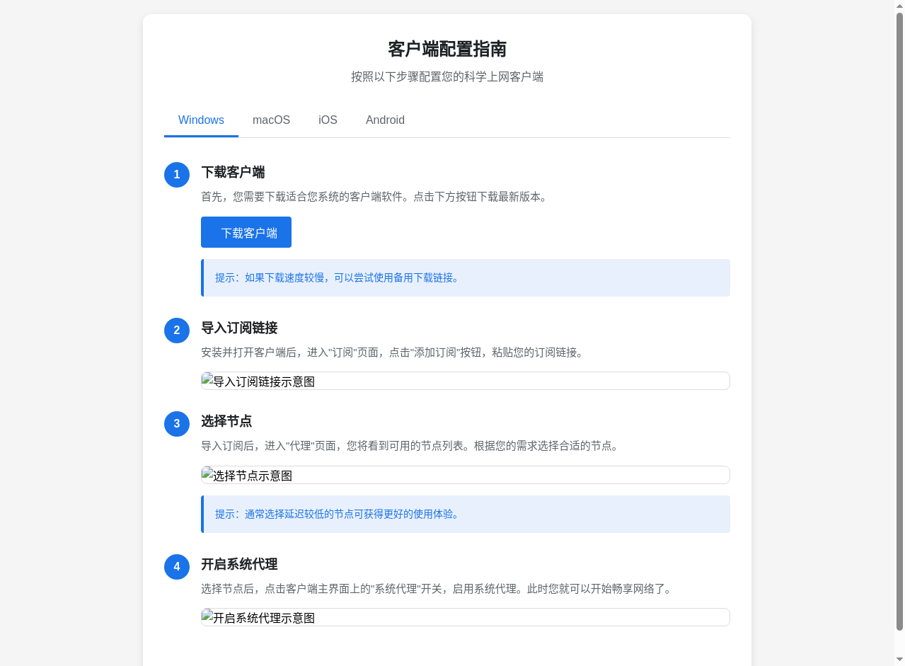Click the step 1 numbered circle icon
The width and height of the screenshot is (905, 666).
[176, 174]
